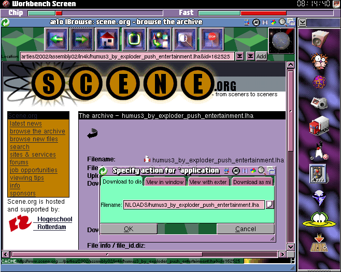Open viewing tips link
Viewport: 341px width, 272px height.
pos(27,178)
